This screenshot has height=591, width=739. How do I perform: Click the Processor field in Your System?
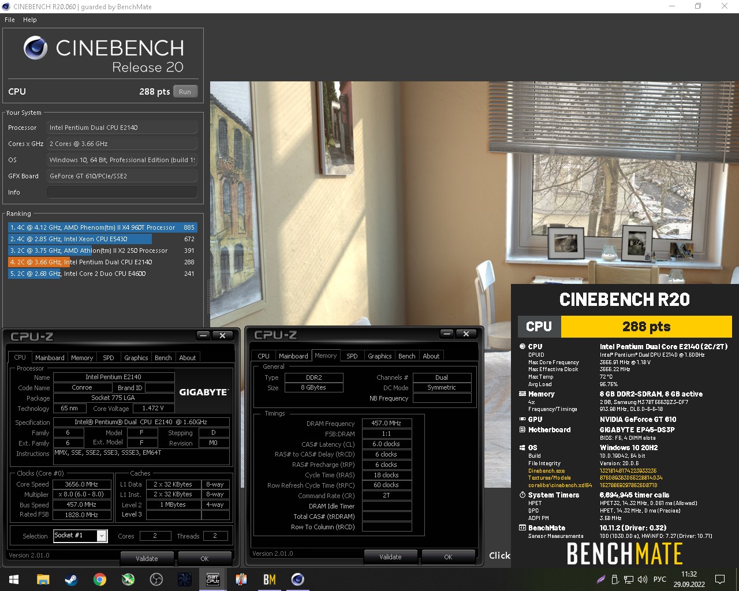122,128
